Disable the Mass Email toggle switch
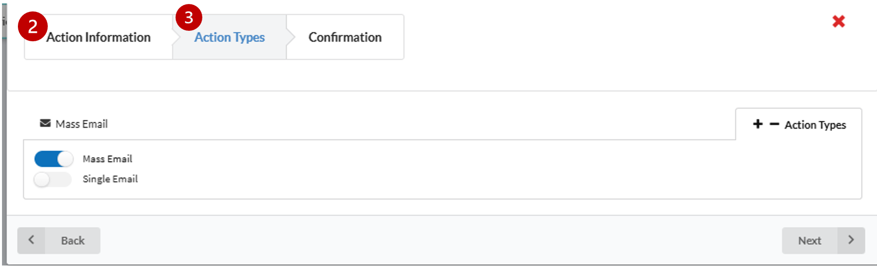Screen dimensions: 877x267 (53, 159)
